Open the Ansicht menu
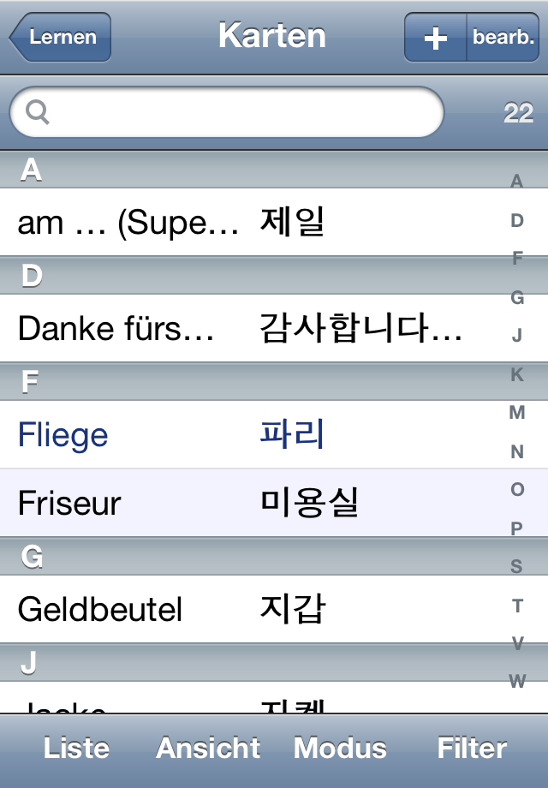 point(208,748)
